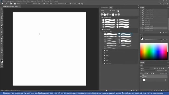Toggle airbrush build-up effects
This screenshot has width=169, height=95.
point(55,4)
